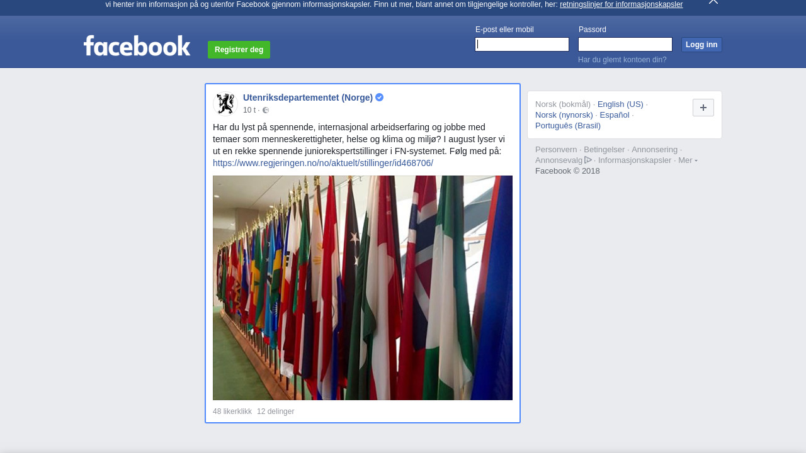Click 12 delinger count
Viewport: 806px width, 453px height.
coord(275,411)
